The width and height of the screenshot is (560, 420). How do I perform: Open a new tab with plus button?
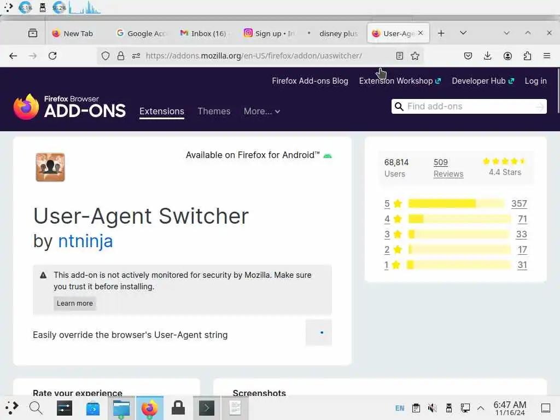[x=441, y=33]
